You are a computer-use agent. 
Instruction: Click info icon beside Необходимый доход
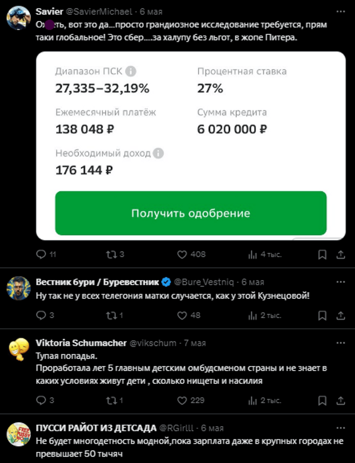click(x=158, y=153)
